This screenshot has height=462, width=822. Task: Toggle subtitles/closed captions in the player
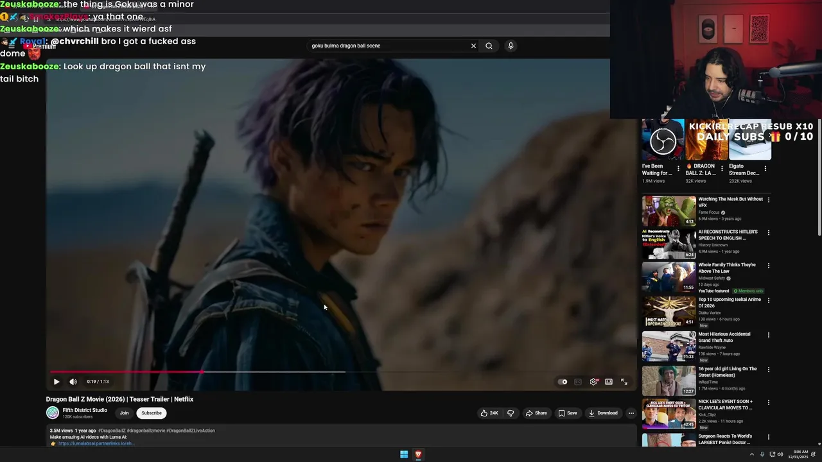coord(578,382)
